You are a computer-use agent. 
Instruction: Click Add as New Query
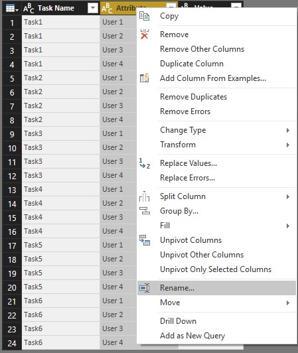pos(192,336)
